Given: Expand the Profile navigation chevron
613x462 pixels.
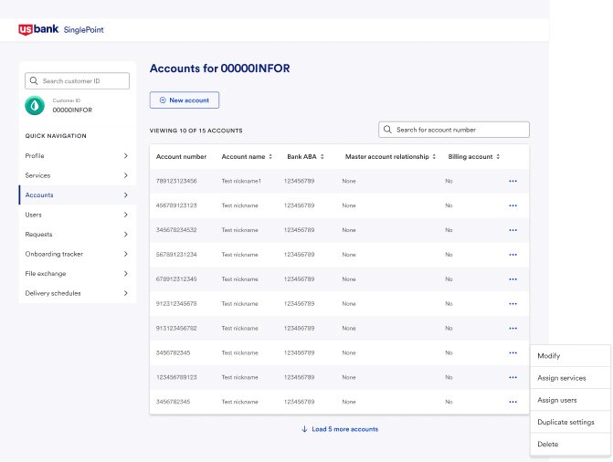Looking at the screenshot, I should point(125,155).
